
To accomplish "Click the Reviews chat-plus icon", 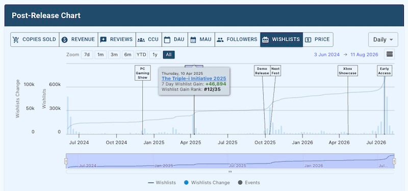I will coord(104,40).
